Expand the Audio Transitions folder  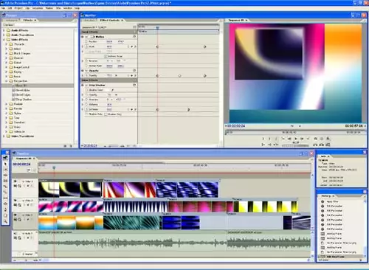(4, 35)
